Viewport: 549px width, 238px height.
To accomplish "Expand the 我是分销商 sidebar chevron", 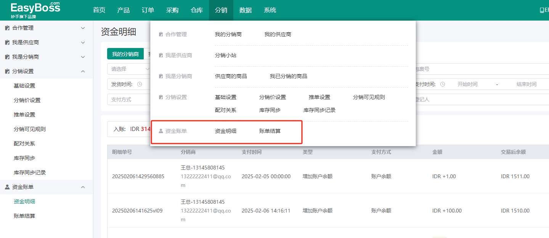I will coord(83,57).
